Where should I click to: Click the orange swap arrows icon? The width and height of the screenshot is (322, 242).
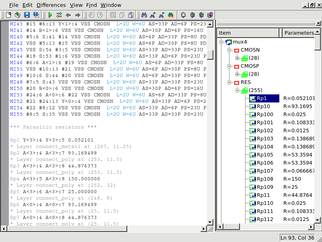point(59,15)
